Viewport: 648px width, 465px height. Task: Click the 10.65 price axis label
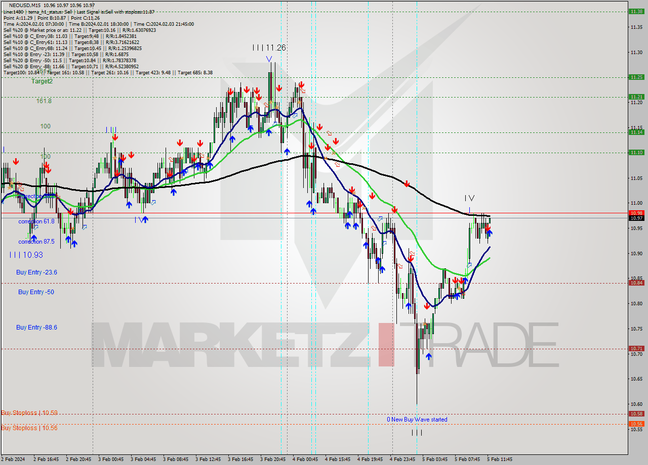[636, 379]
